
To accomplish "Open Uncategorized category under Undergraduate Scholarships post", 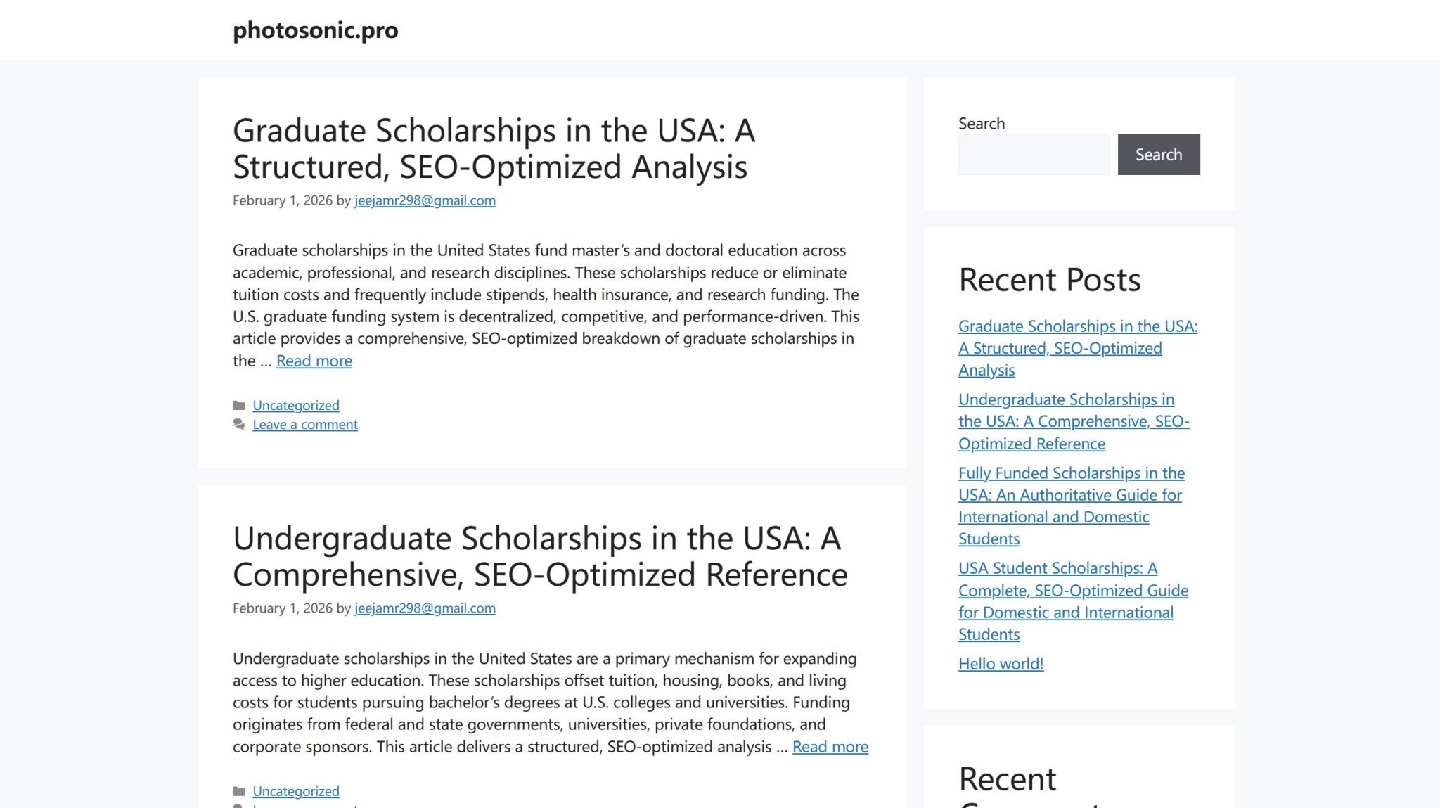I will click(296, 791).
